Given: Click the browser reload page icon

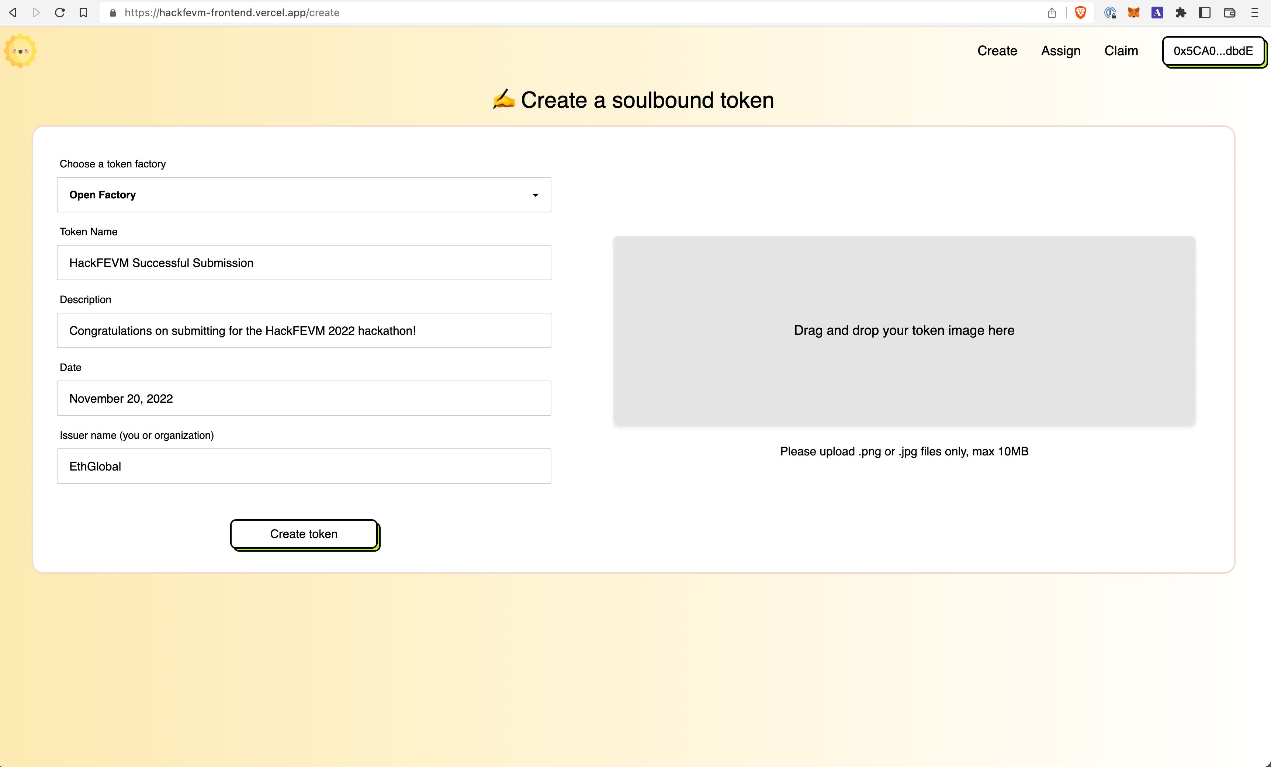Looking at the screenshot, I should (59, 13).
